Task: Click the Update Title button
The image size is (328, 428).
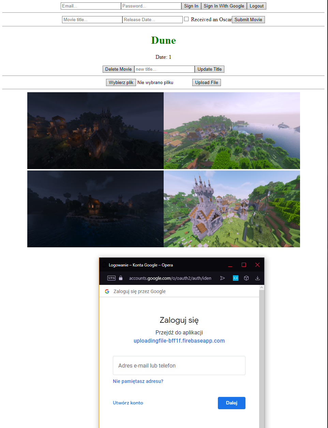Action: (x=209, y=69)
